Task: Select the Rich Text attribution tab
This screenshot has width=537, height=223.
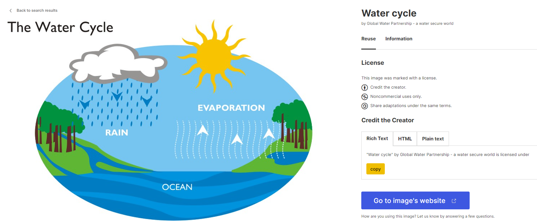Action: (377, 139)
